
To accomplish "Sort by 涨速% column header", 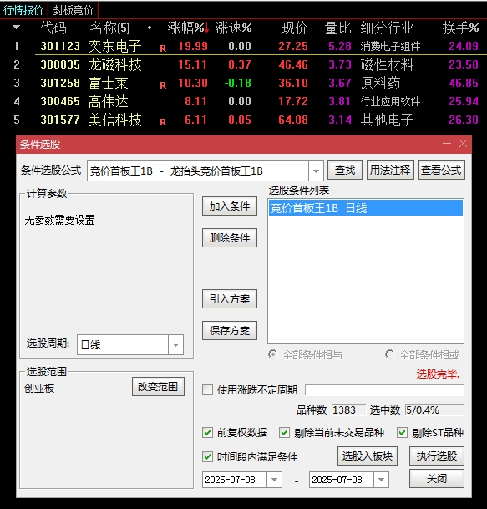I will [233, 28].
